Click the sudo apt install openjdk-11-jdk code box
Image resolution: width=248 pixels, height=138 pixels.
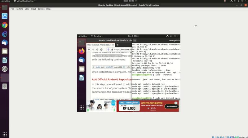point(112,67)
